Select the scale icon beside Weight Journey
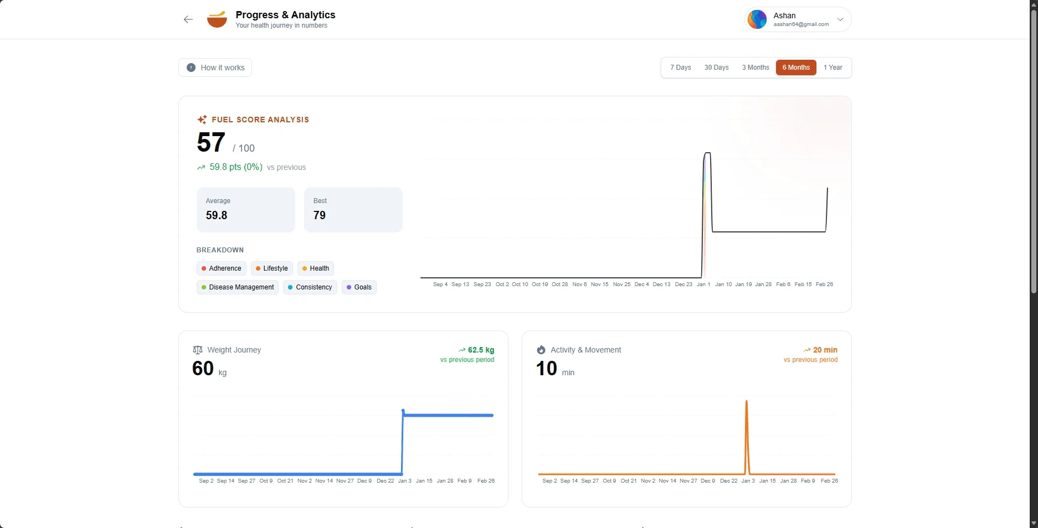 pyautogui.click(x=198, y=350)
